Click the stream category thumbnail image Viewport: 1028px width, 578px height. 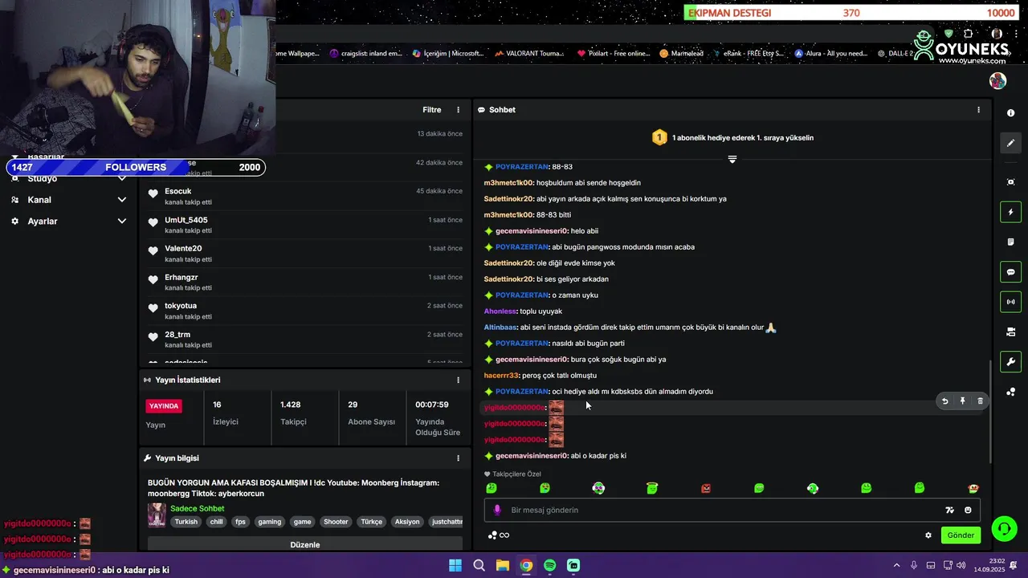click(x=157, y=515)
